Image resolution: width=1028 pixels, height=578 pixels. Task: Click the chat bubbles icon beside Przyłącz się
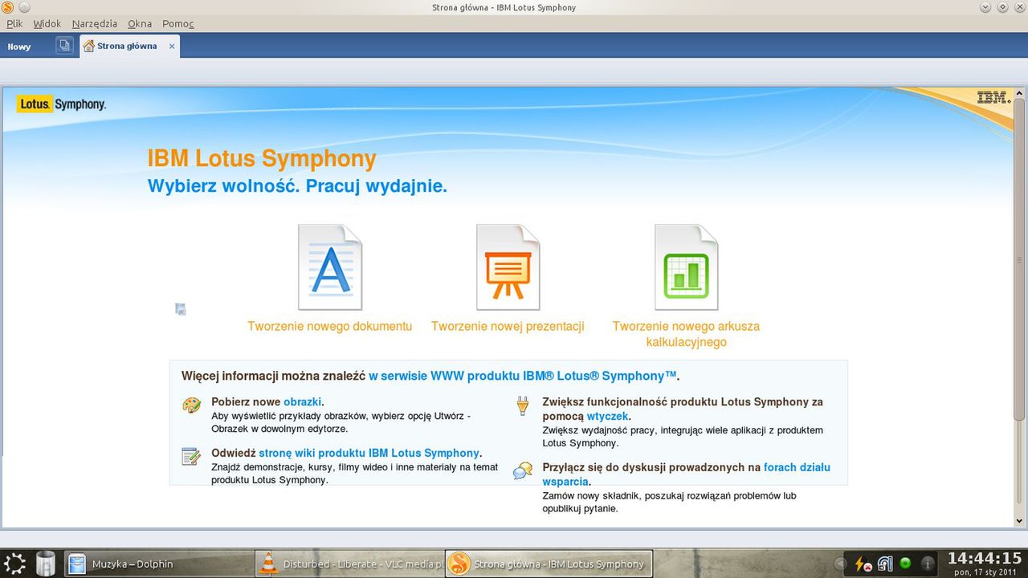coord(523,470)
